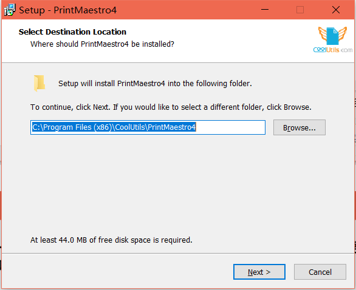This screenshot has height=290, width=356.
Task: Open the Browse folder dialog
Action: coord(300,127)
